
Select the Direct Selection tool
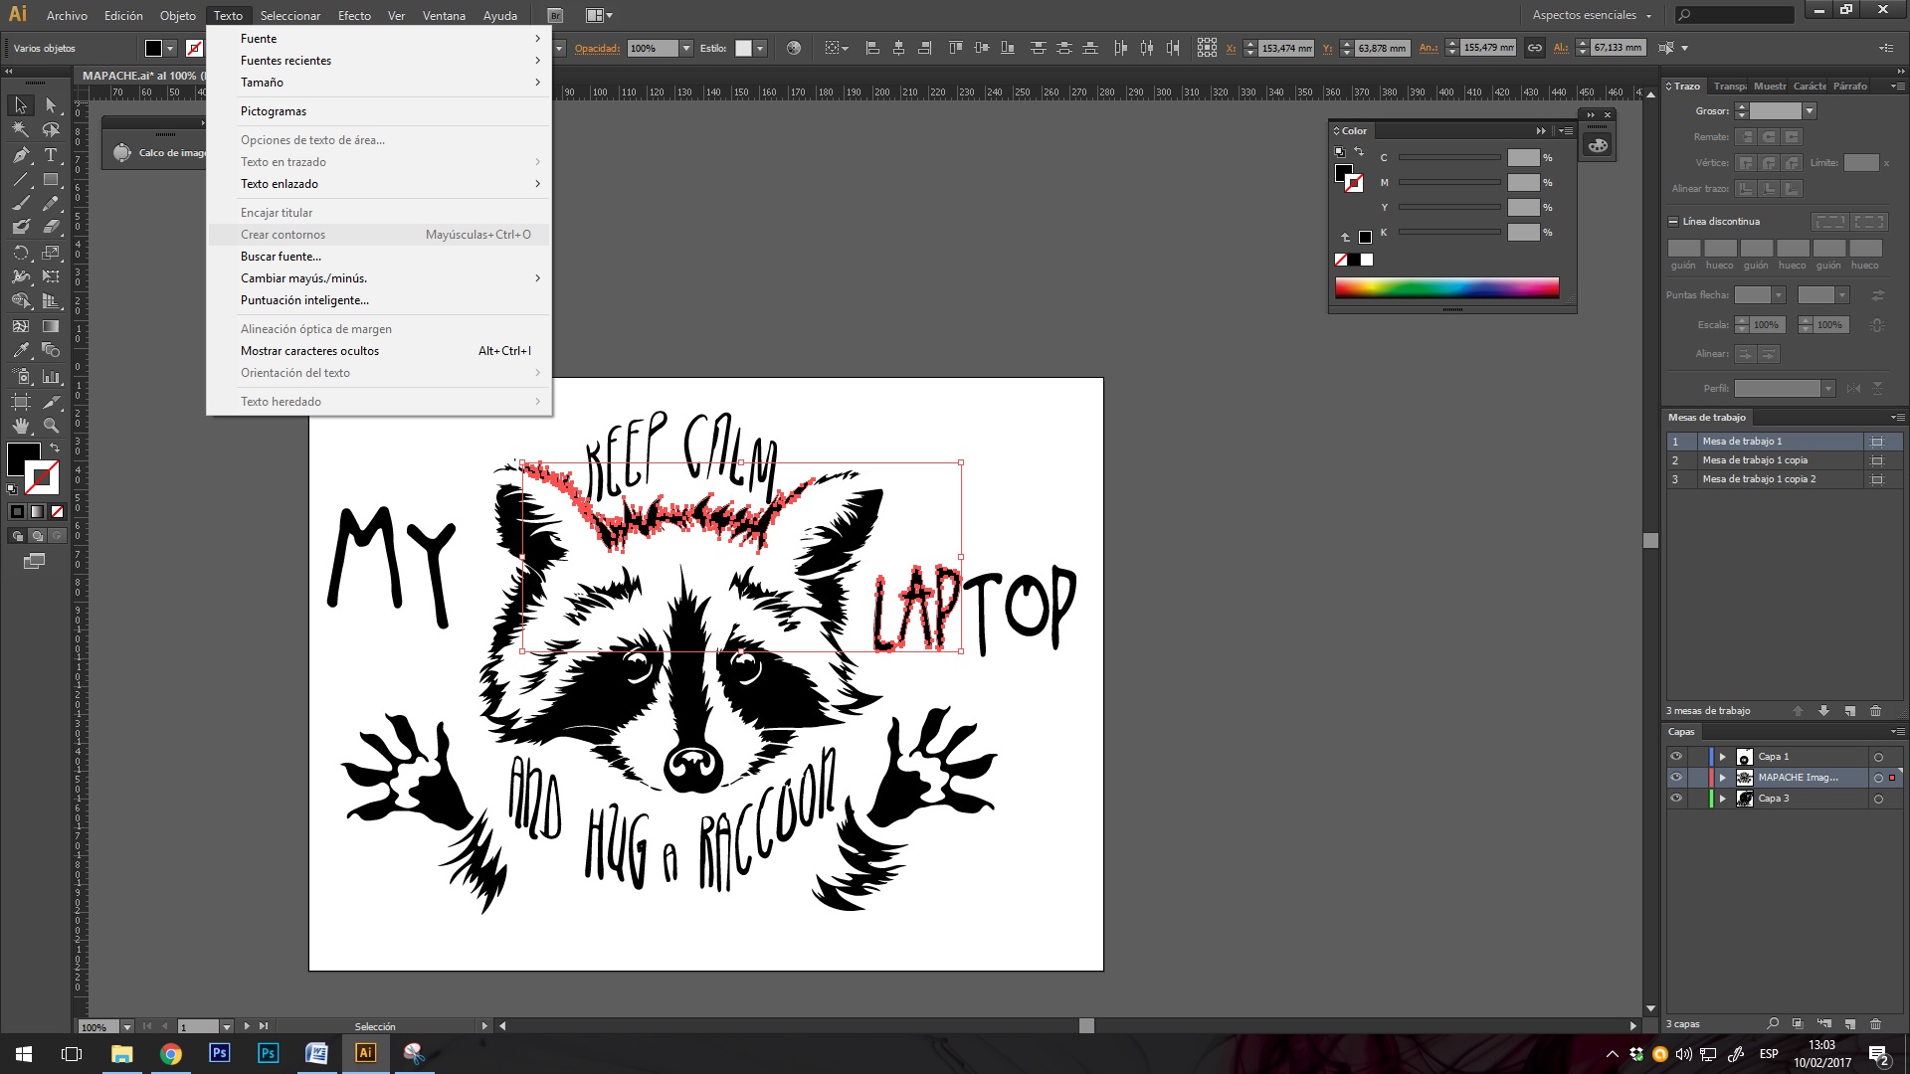click(x=51, y=105)
